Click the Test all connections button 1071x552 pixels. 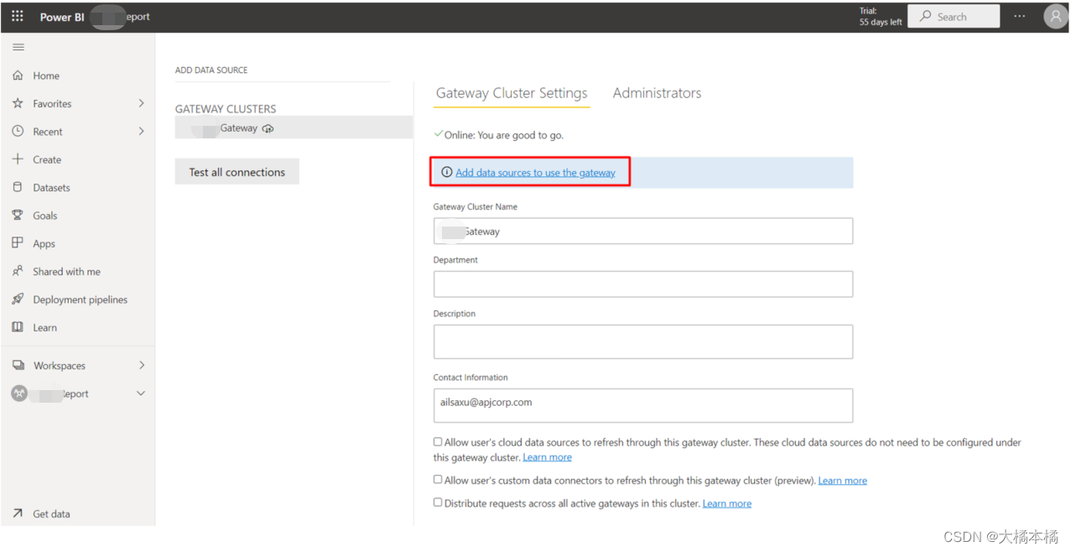pos(237,172)
